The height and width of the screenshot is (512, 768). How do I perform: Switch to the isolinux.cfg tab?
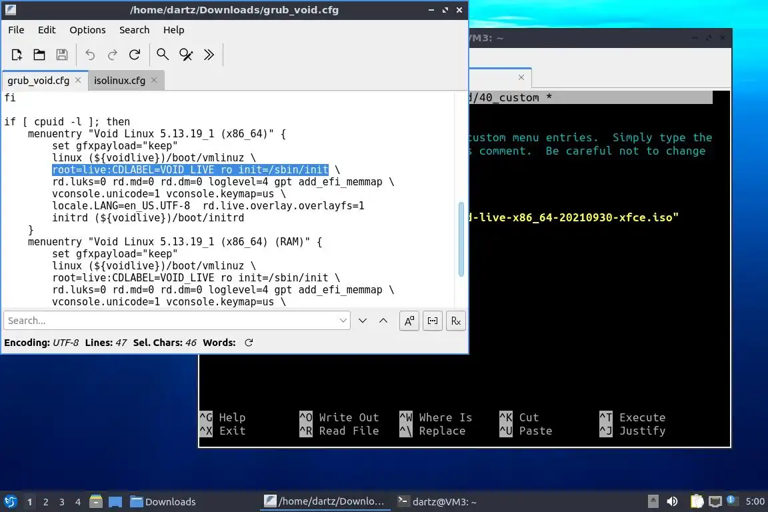119,81
